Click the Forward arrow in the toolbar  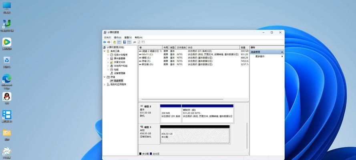(x=109, y=42)
